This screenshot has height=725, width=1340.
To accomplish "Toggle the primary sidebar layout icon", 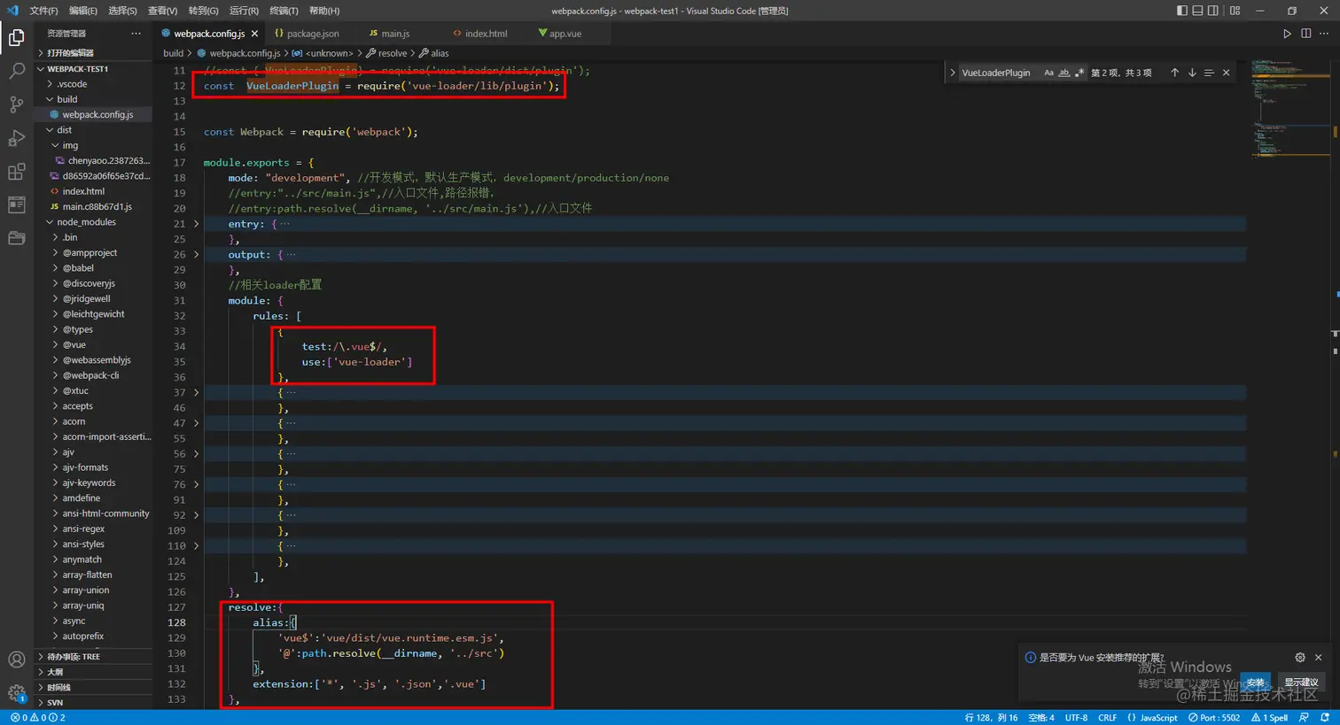I will (x=1182, y=11).
